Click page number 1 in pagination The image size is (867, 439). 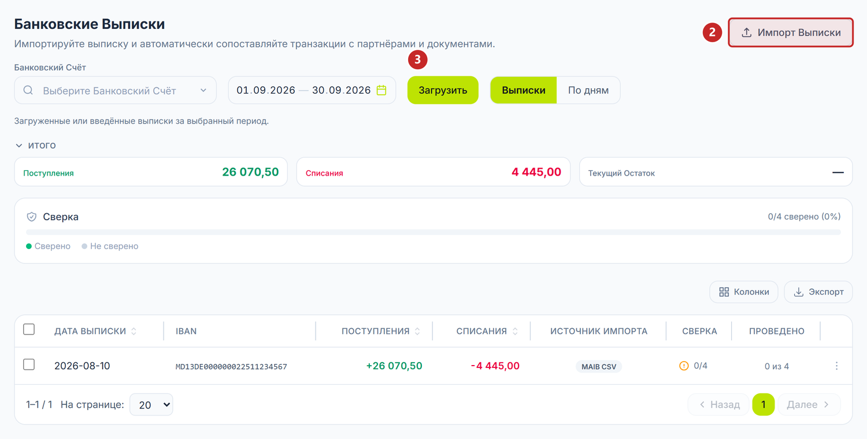(764, 404)
